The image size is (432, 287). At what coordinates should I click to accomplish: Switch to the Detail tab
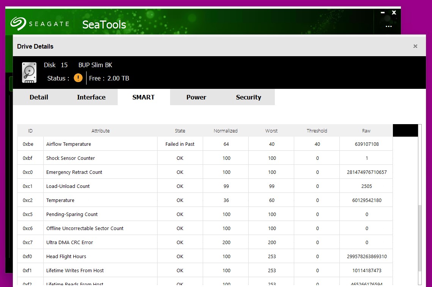[x=39, y=97]
